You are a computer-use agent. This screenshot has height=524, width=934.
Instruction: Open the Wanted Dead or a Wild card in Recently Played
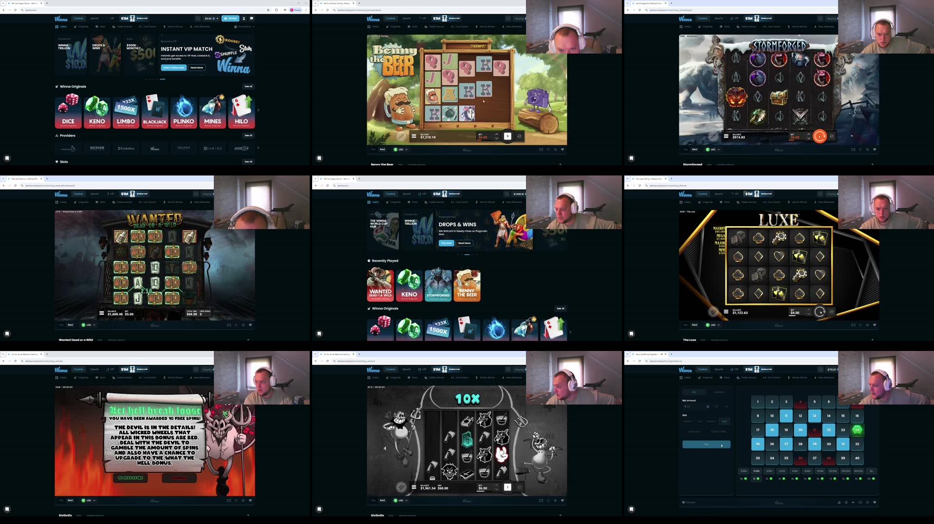pos(380,285)
